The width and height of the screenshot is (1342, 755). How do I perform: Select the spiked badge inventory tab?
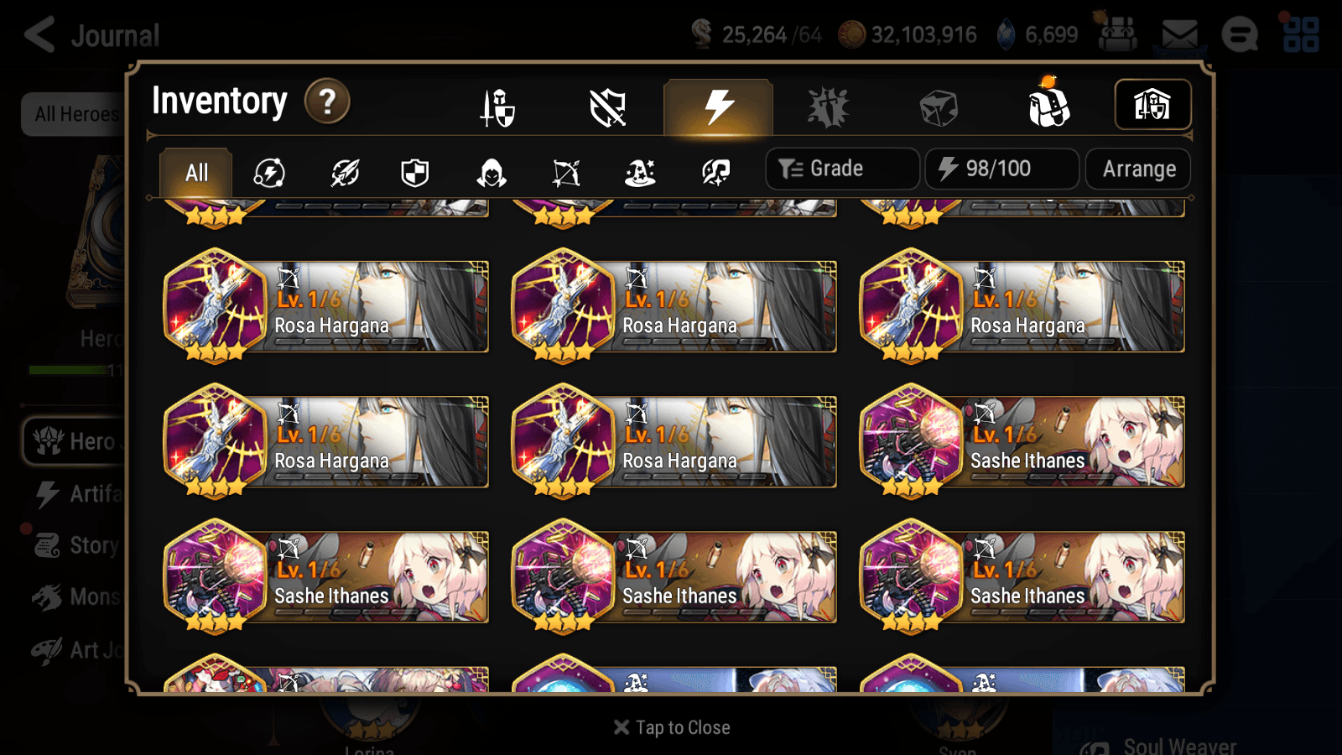click(x=829, y=108)
